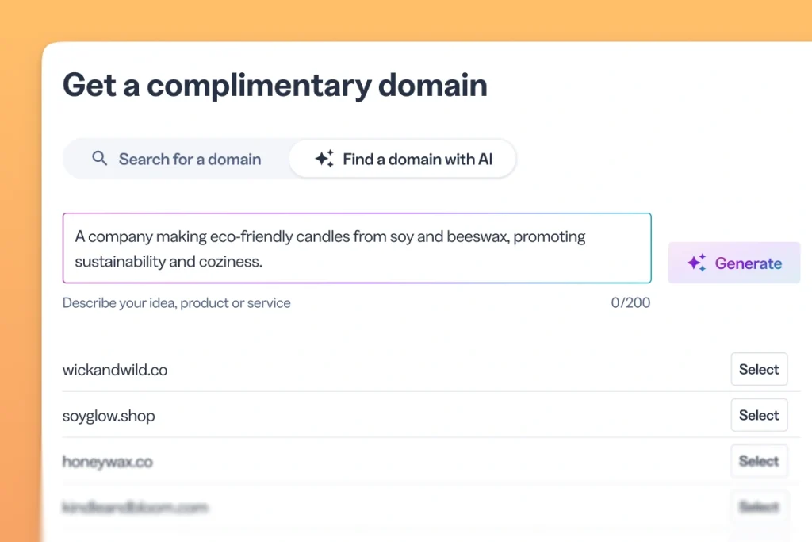The width and height of the screenshot is (812, 542).
Task: Select the Find a domain with AI tab
Action: pyautogui.click(x=403, y=159)
